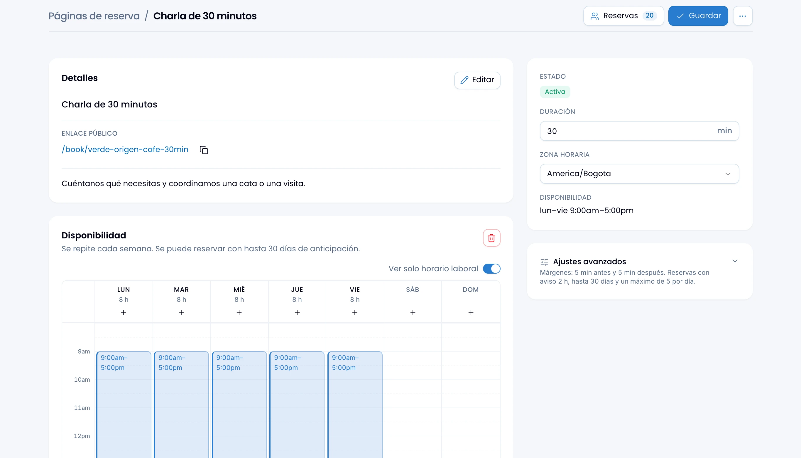Add a time slot for SÁB
The height and width of the screenshot is (458, 801).
click(x=413, y=313)
